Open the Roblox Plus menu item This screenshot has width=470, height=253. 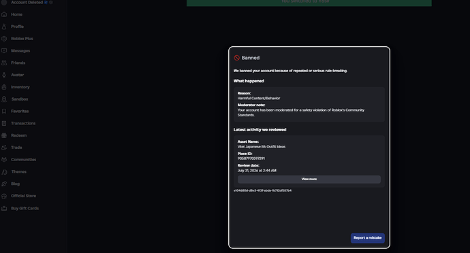coord(22,39)
